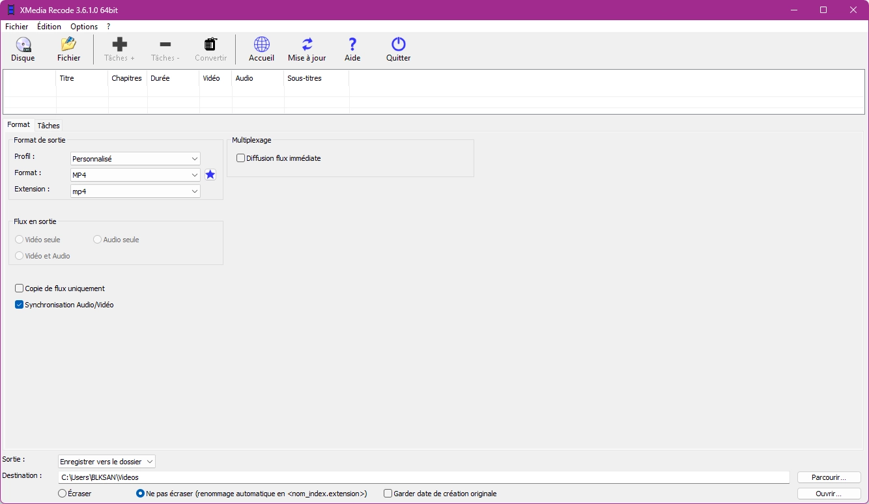Open the ? help menu
The height and width of the screenshot is (504, 869).
click(109, 27)
